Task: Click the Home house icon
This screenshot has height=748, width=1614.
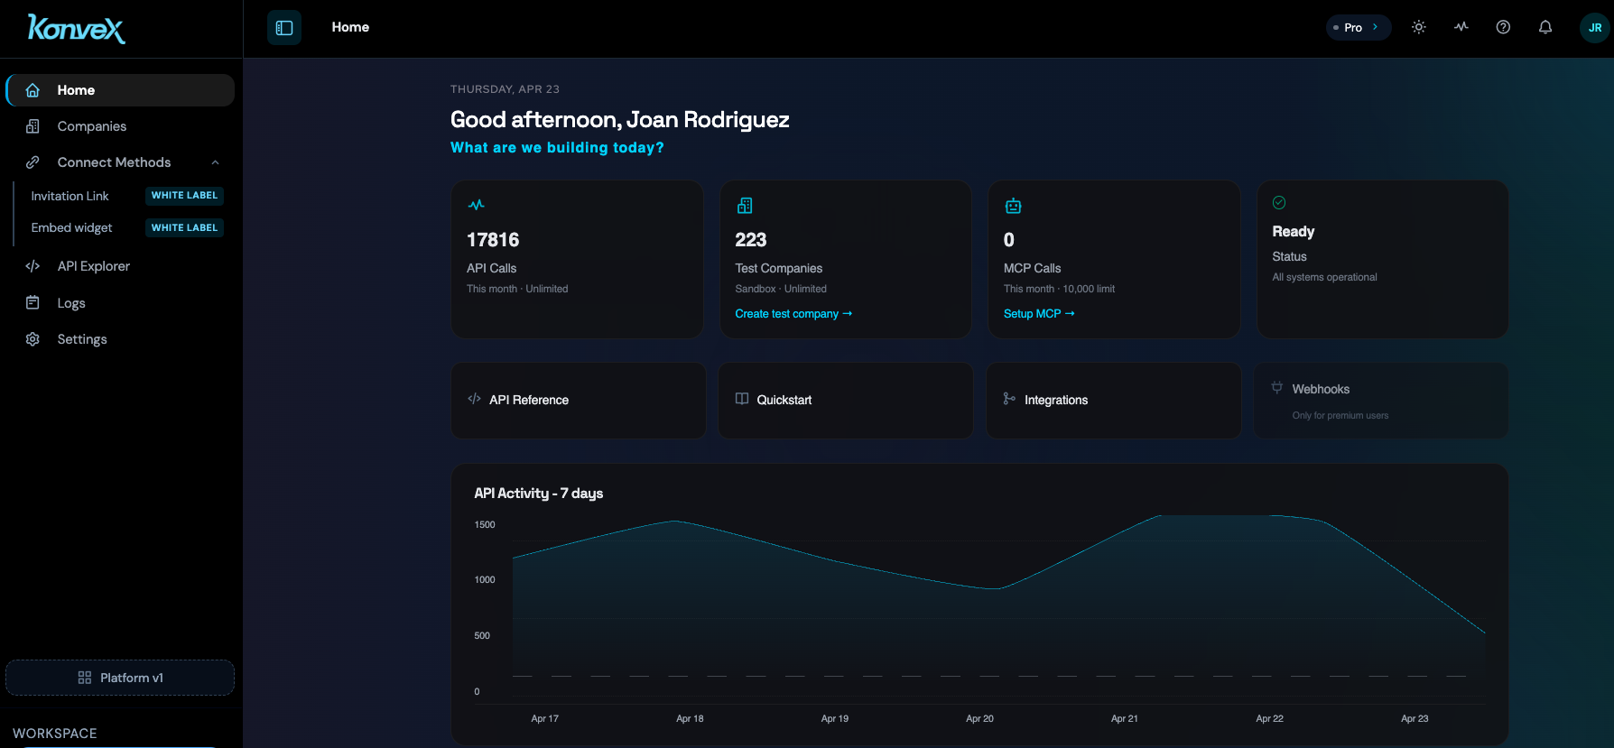Action: tap(32, 90)
